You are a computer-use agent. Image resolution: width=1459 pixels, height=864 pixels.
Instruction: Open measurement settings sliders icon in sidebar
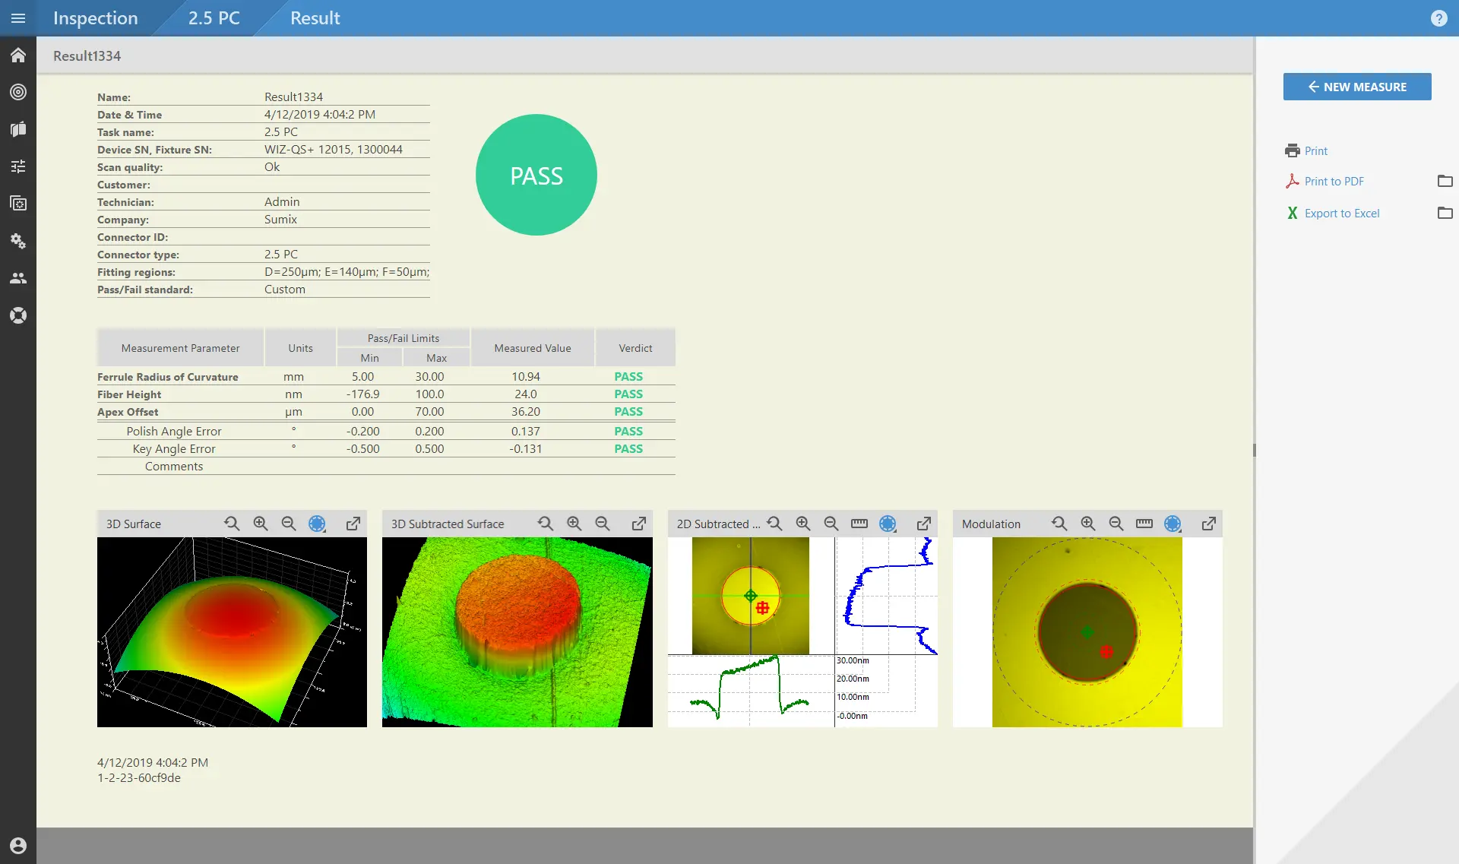pos(18,166)
